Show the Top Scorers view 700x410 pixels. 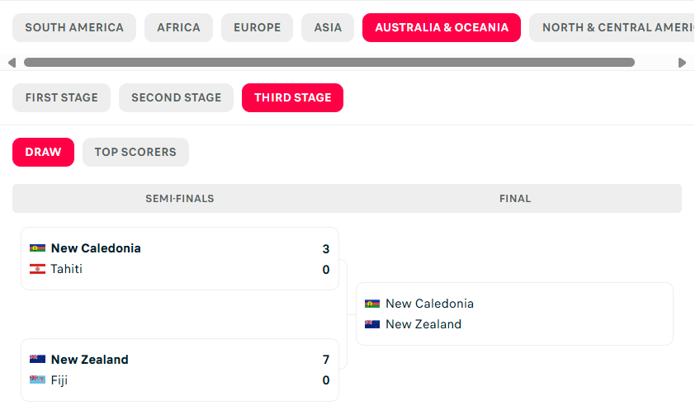click(x=135, y=152)
